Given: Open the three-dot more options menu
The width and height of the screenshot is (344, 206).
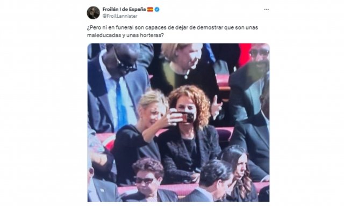Looking at the screenshot, I should [267, 10].
